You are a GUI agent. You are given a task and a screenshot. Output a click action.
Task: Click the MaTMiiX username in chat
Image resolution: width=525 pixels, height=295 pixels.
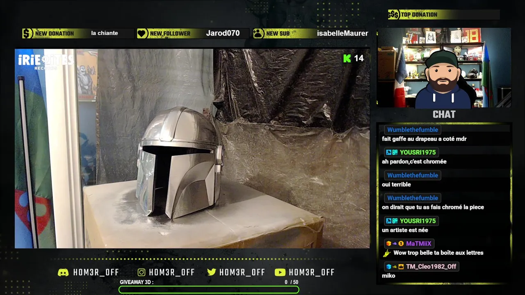[x=418, y=243]
